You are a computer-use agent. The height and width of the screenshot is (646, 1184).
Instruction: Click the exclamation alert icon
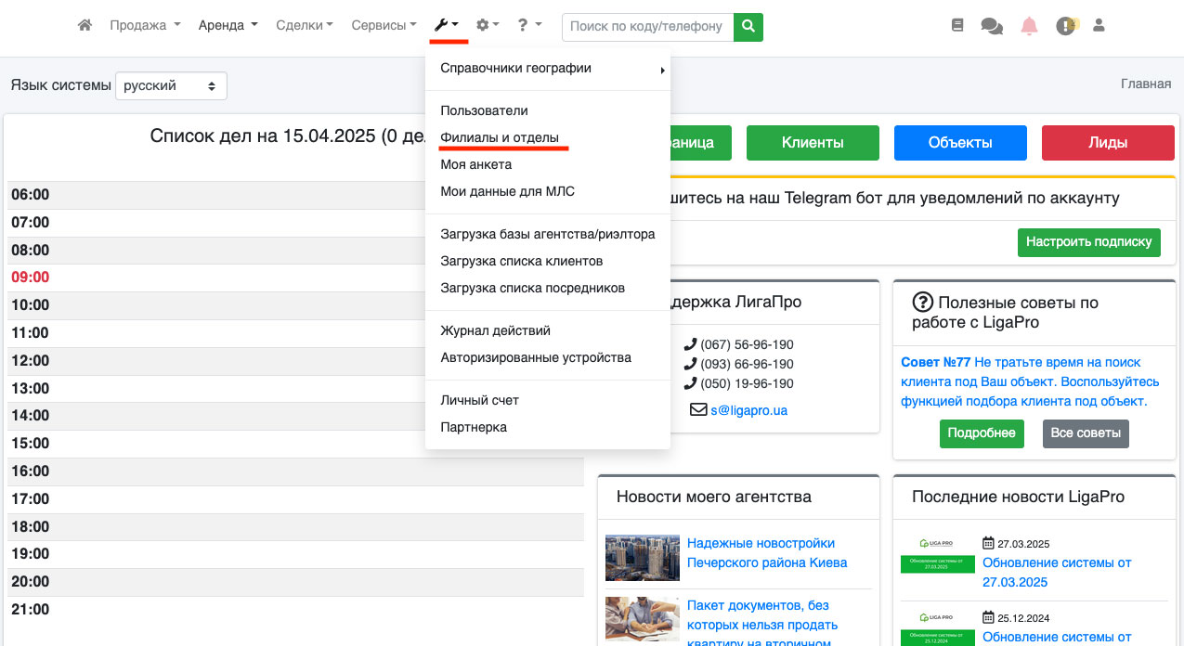tap(1066, 26)
